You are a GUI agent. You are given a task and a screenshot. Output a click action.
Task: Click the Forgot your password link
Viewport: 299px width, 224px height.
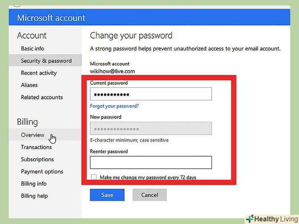[x=114, y=106]
